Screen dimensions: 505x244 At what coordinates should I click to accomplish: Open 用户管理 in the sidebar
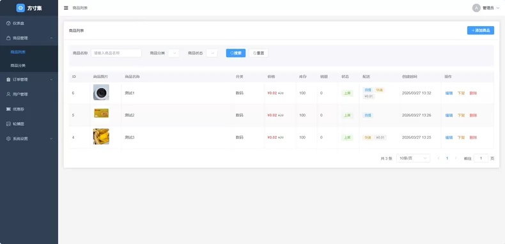point(29,95)
